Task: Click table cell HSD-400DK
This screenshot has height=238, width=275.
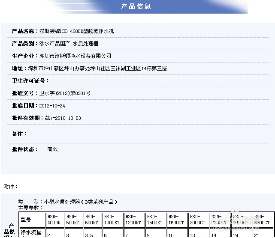Action: pyautogui.click(x=55, y=220)
